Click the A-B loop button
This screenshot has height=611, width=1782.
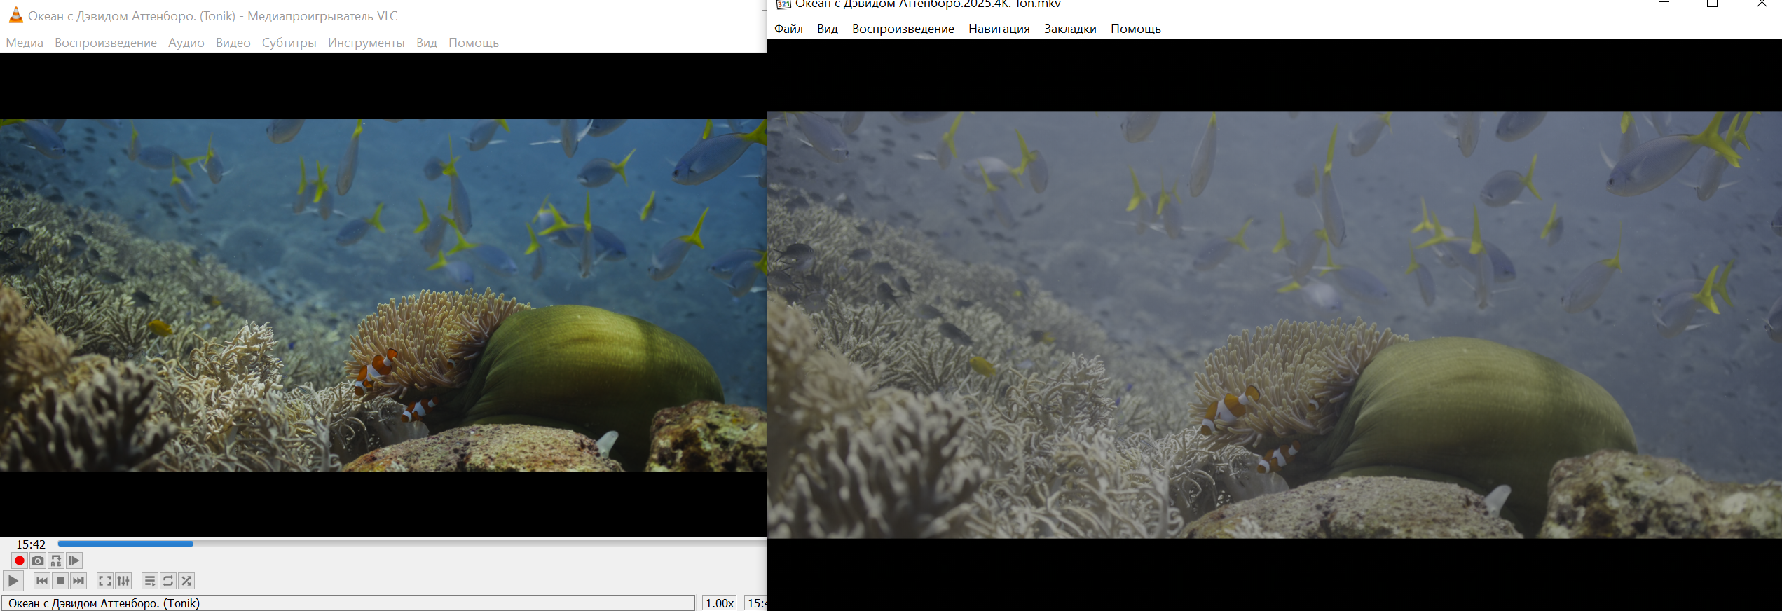tap(56, 561)
